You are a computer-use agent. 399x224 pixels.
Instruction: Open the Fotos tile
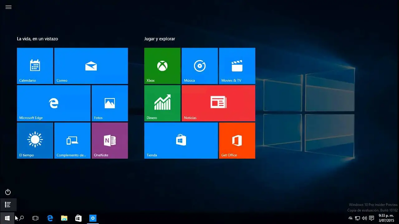pos(110,103)
